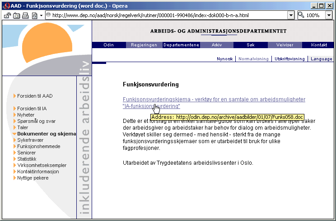
Task: Open the Kontakt navigation tab
Action: (319, 45)
